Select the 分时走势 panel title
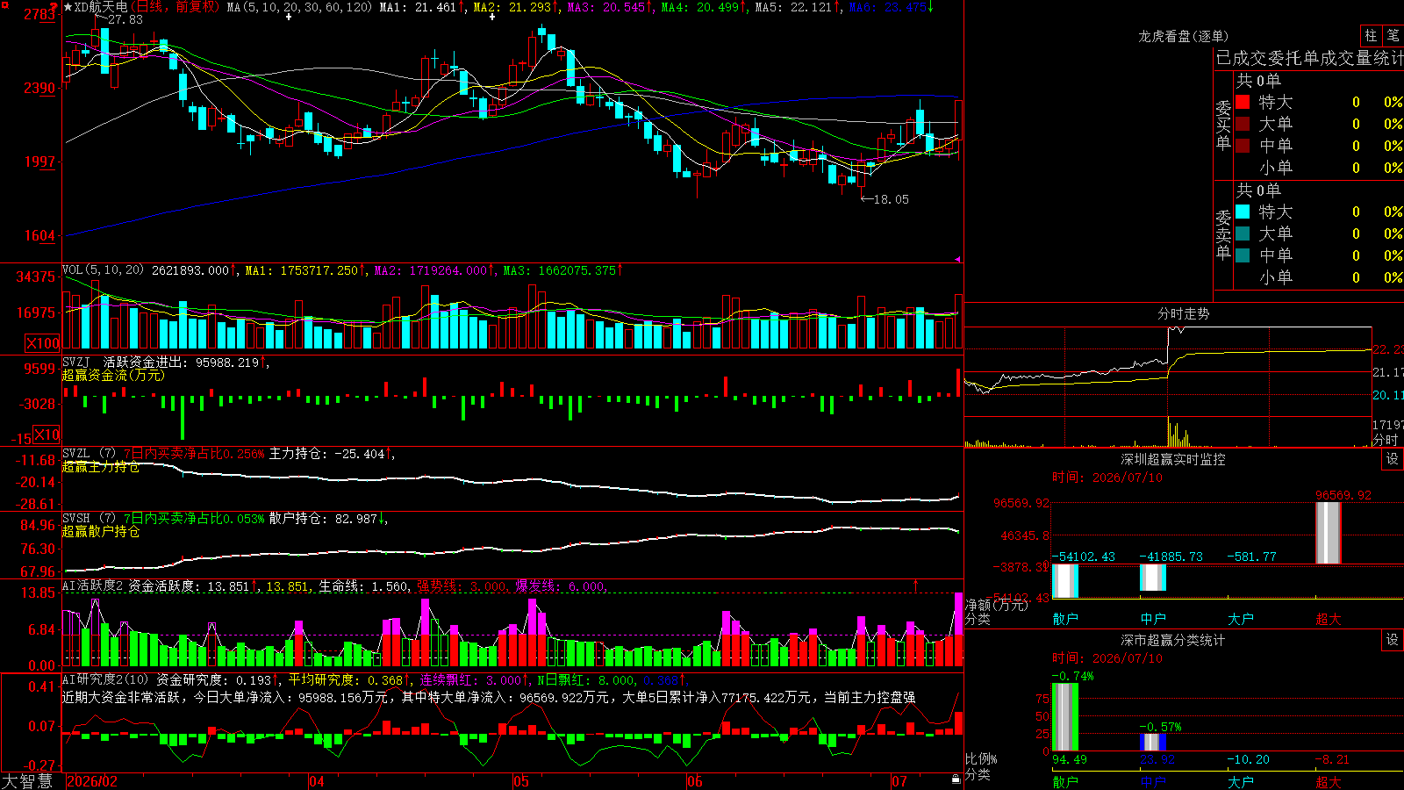1404x790 pixels. click(x=1183, y=313)
